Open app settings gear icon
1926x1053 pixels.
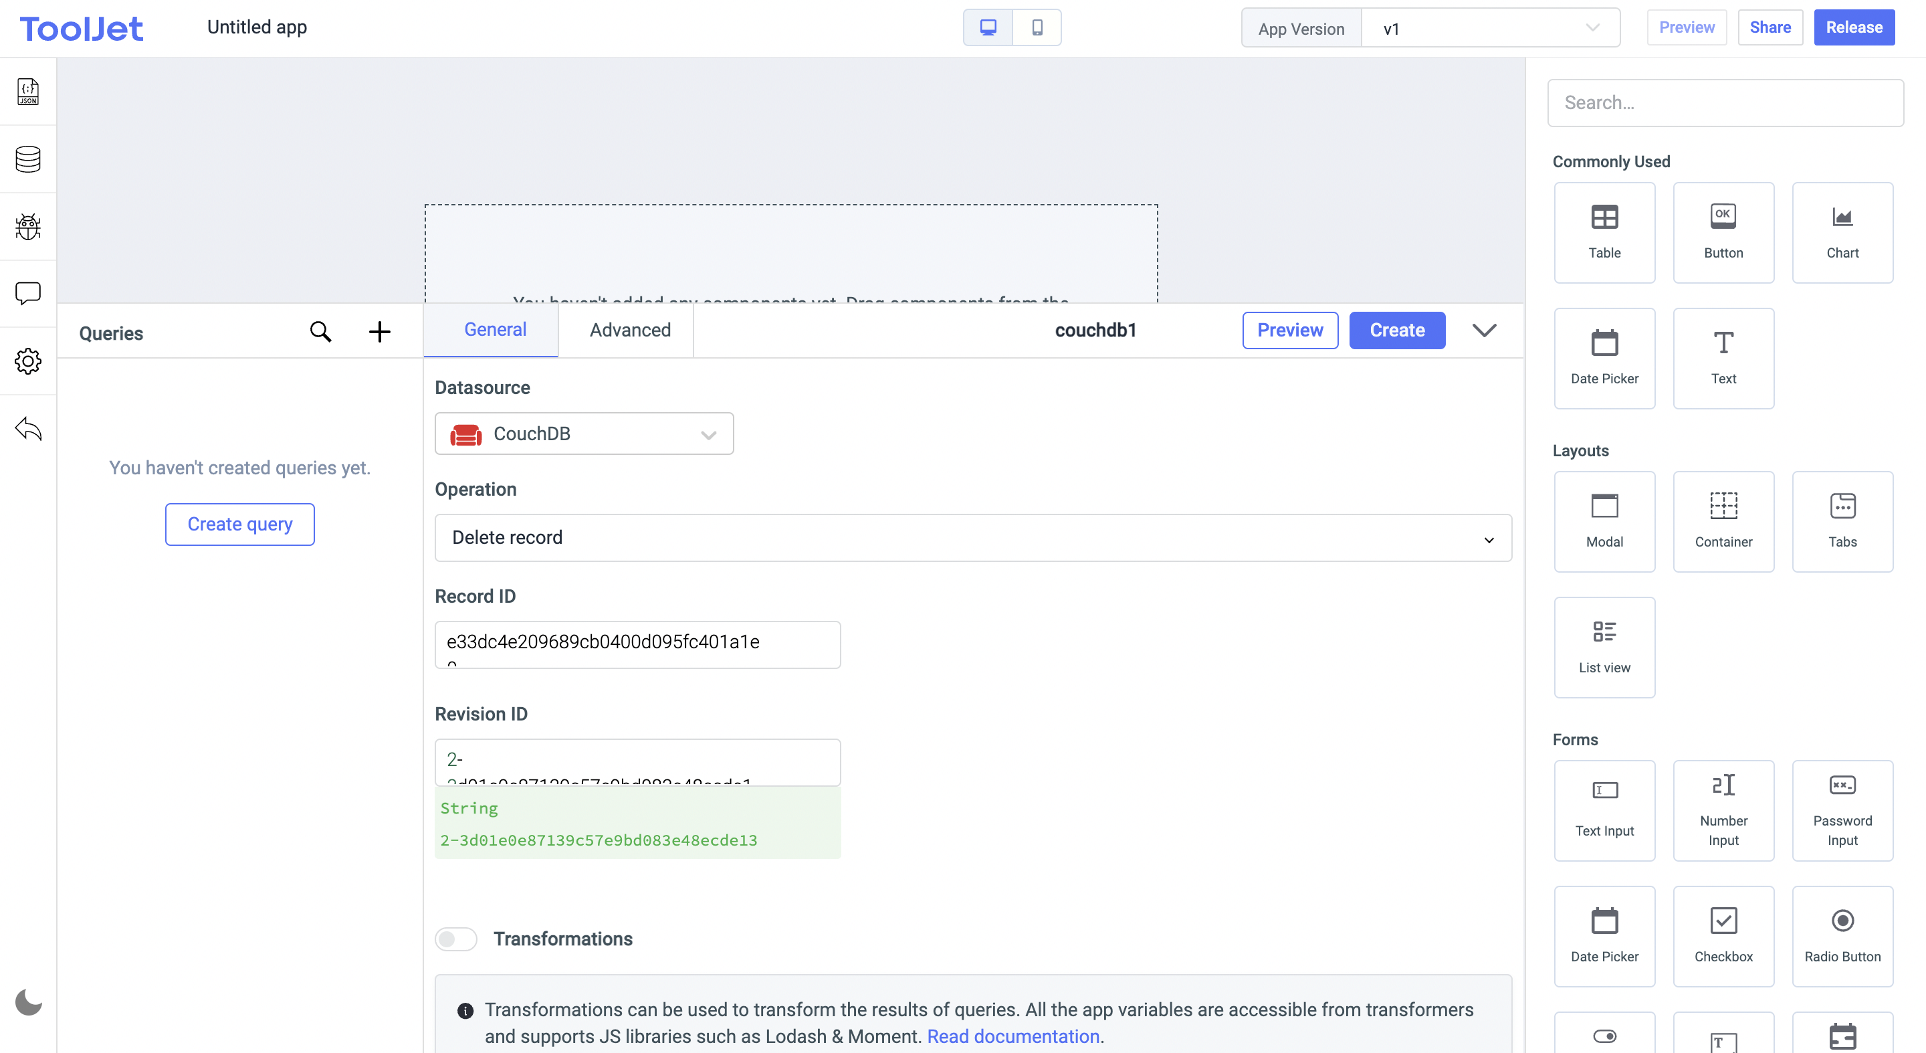pyautogui.click(x=27, y=361)
